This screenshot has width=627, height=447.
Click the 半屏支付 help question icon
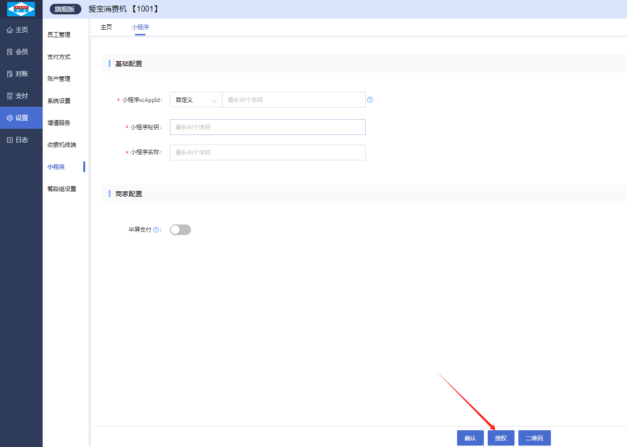(x=156, y=230)
